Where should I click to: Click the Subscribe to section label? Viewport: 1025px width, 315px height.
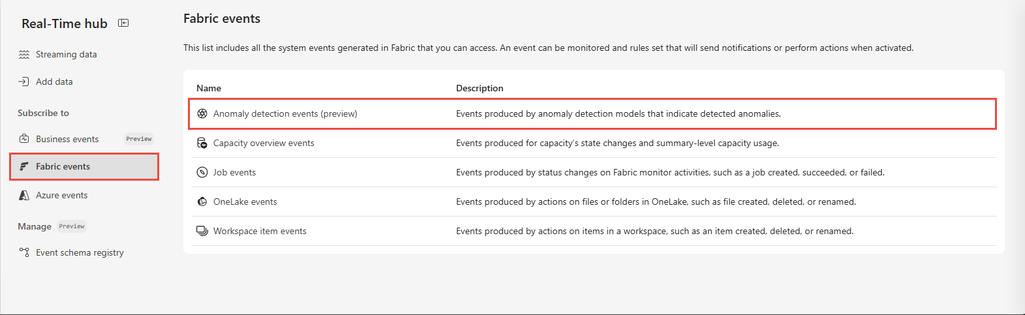pos(43,113)
